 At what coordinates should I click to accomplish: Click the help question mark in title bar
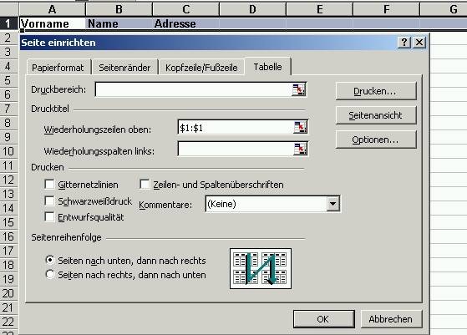pos(404,43)
